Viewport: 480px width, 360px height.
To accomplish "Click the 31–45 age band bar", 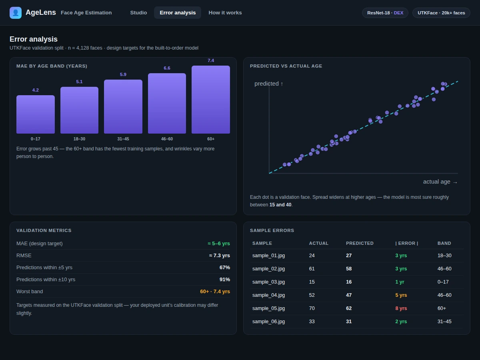I will pos(123,107).
